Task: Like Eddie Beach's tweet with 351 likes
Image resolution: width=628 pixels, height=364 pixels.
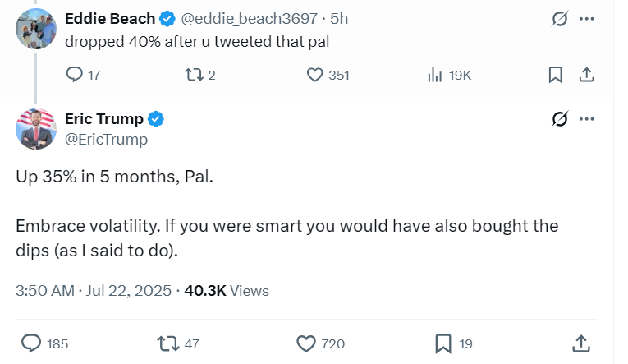Action: (314, 75)
